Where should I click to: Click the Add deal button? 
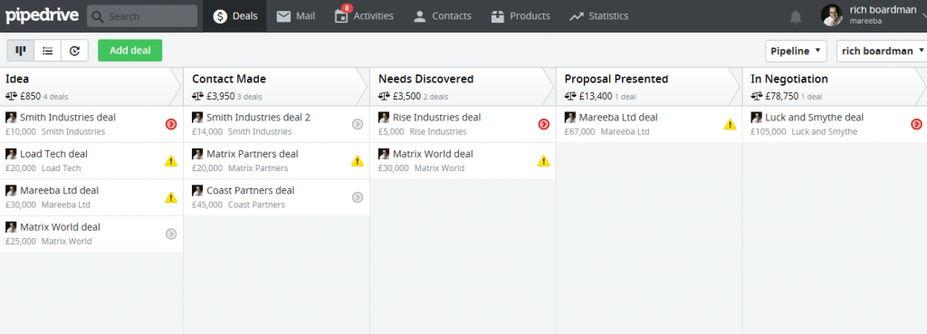(130, 51)
